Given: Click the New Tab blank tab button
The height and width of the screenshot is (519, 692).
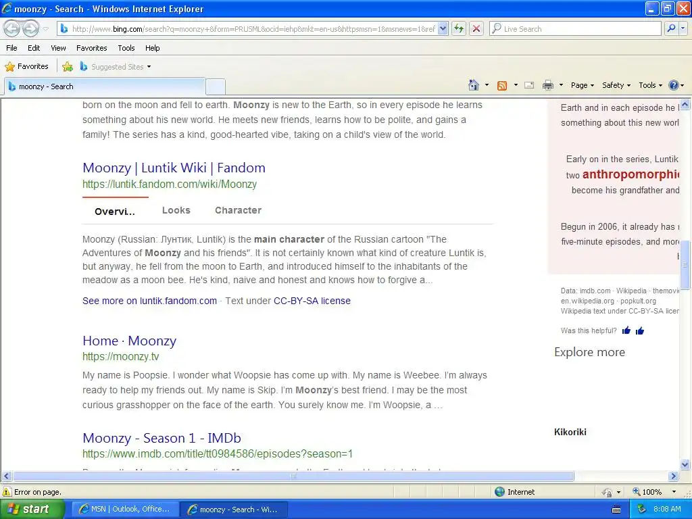Looking at the screenshot, I should [216, 86].
